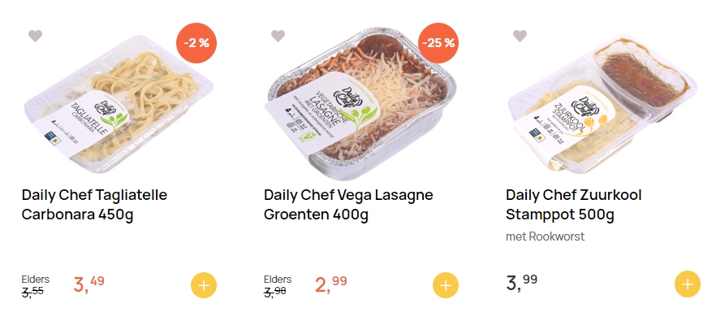Add Tagliatelle Carbonara to cart with plus button
This screenshot has width=725, height=321.
pyautogui.click(x=204, y=285)
